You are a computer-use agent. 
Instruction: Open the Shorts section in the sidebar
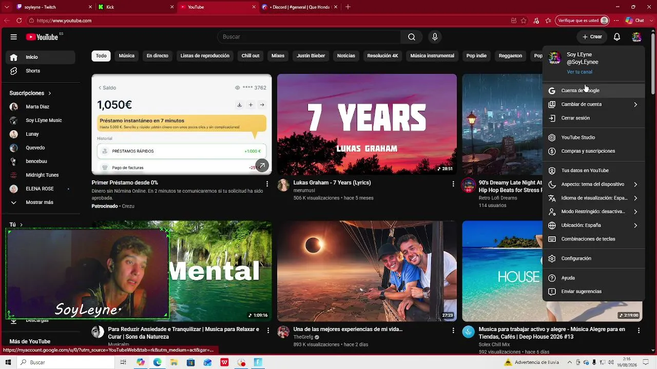pyautogui.click(x=41, y=71)
